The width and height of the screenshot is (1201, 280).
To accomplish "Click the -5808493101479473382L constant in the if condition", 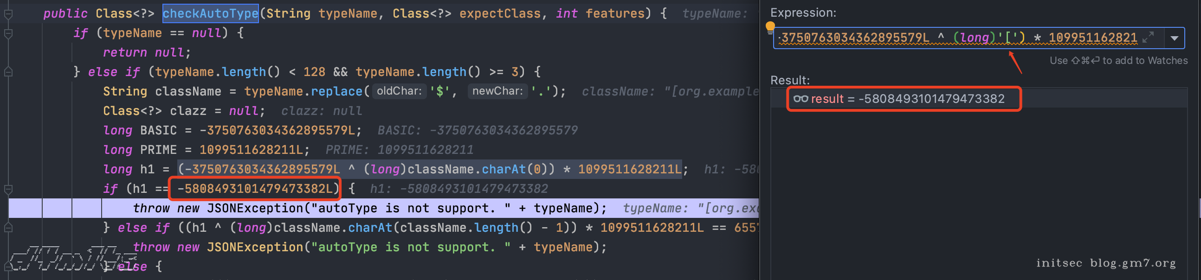I will (x=255, y=189).
